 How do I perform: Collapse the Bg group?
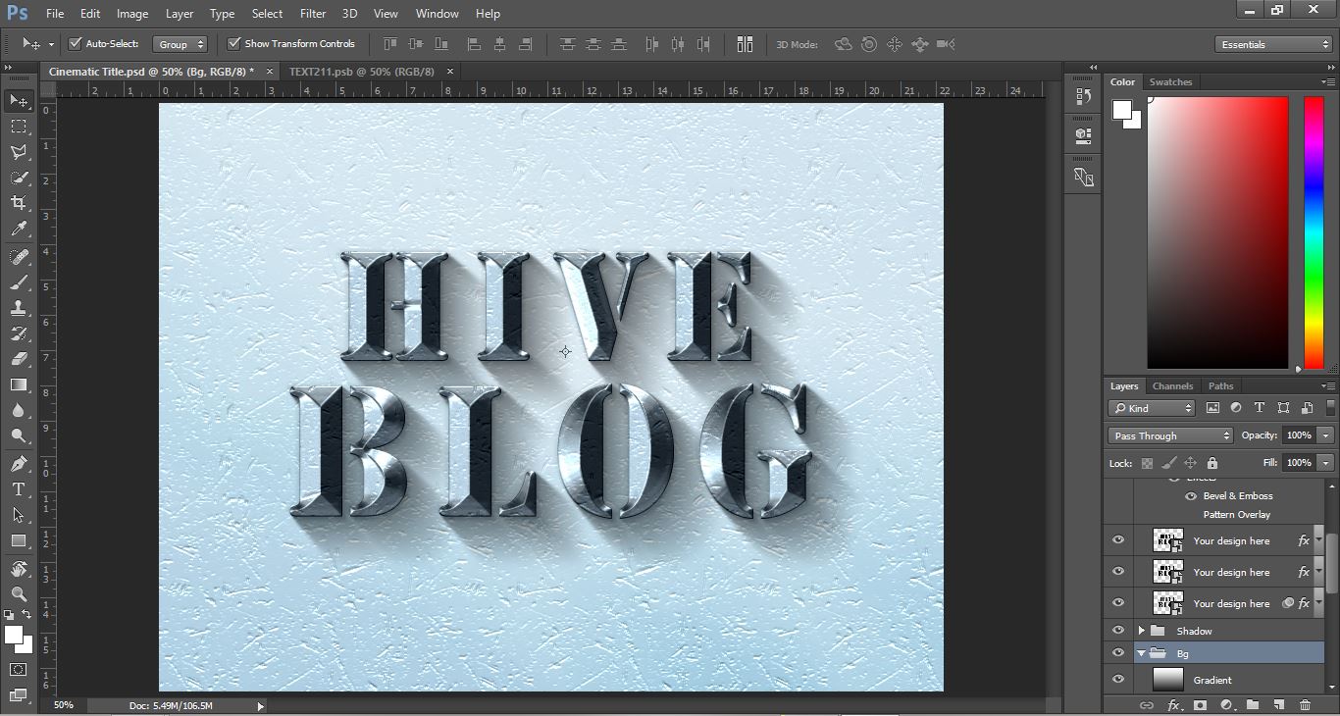[x=1141, y=653]
